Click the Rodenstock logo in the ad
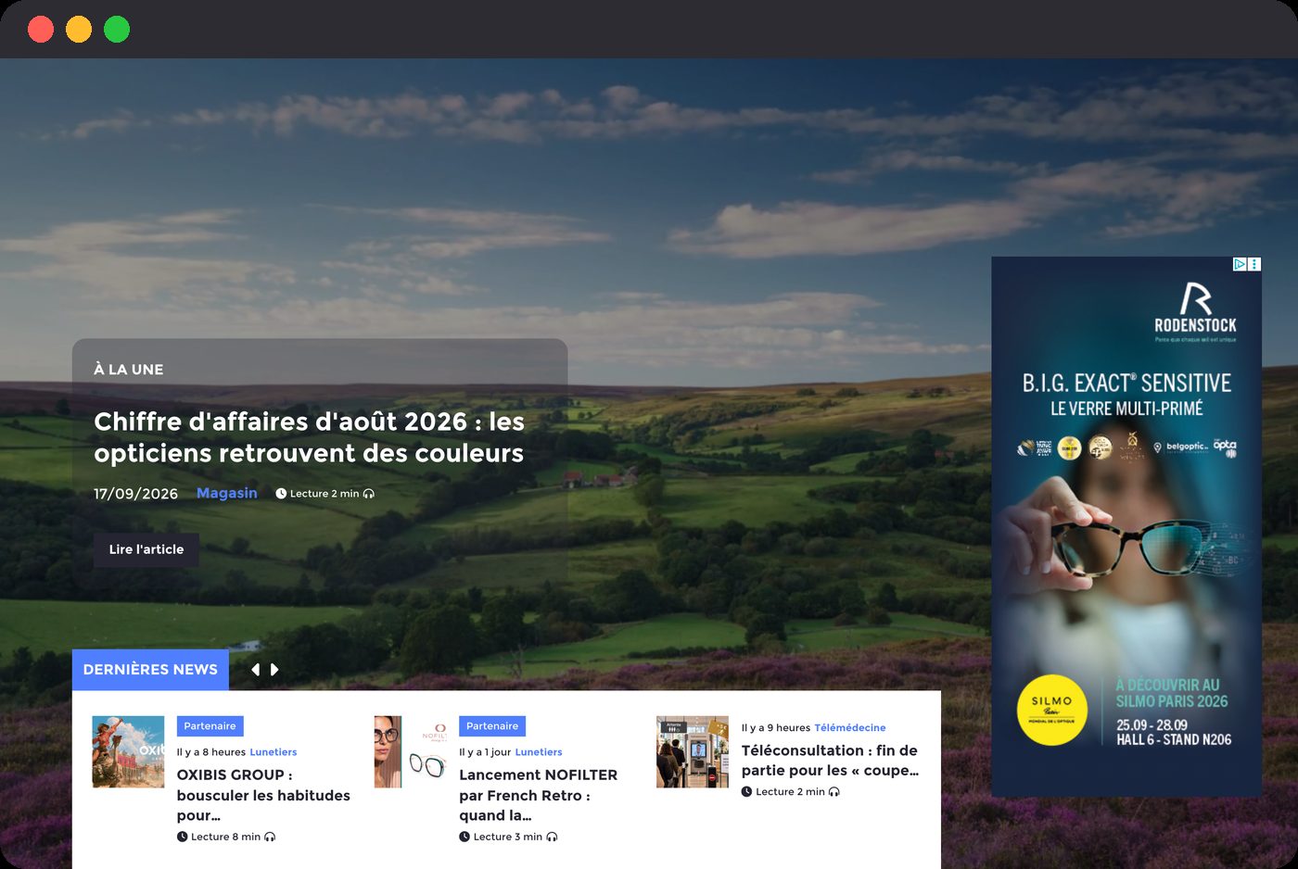 [x=1195, y=310]
